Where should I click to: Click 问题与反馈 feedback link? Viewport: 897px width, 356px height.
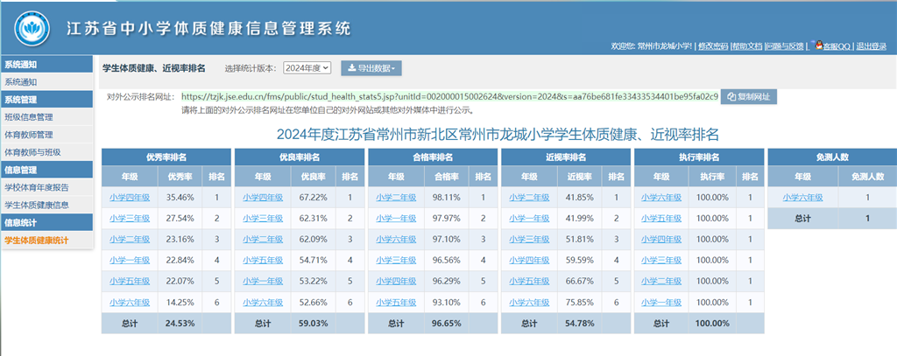(x=786, y=46)
